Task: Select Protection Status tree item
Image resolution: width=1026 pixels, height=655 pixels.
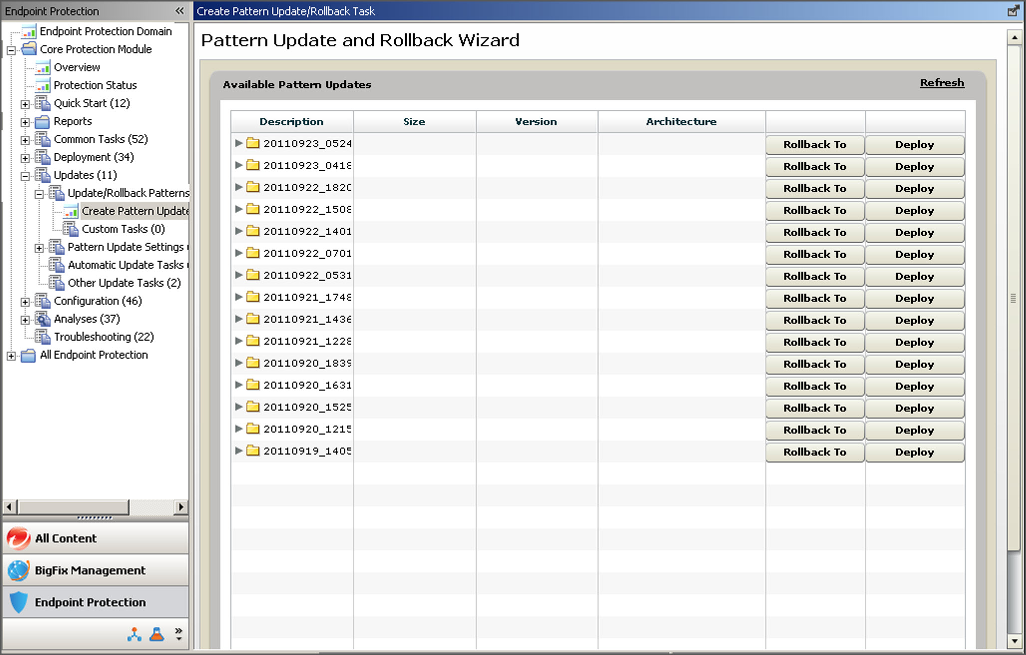Action: point(95,85)
